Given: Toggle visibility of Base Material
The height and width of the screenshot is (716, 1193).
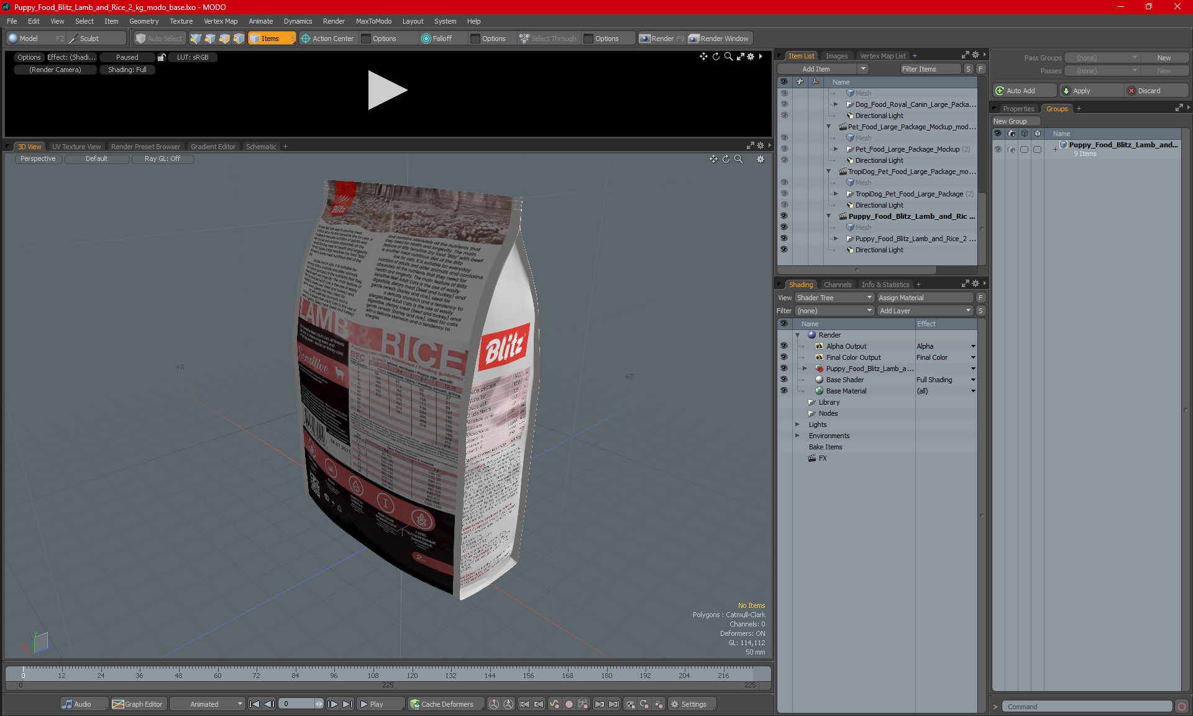Looking at the screenshot, I should pyautogui.click(x=784, y=391).
